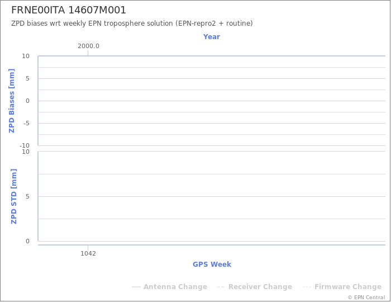The image size is (391, 302).
Task: Click the -5 label on biases axis
Action: pyautogui.click(x=26, y=123)
